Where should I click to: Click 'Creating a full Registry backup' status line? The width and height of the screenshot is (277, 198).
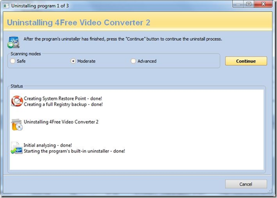(x=63, y=104)
